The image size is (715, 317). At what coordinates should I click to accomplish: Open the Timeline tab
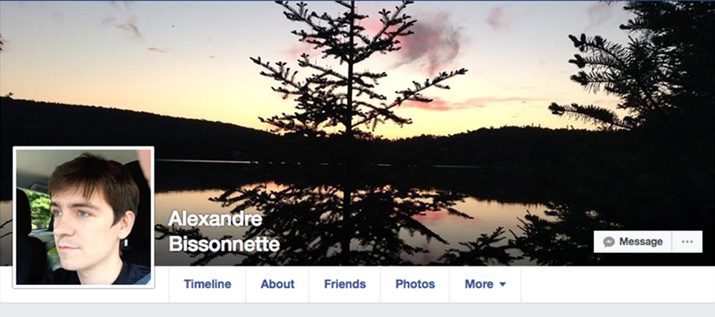point(208,284)
